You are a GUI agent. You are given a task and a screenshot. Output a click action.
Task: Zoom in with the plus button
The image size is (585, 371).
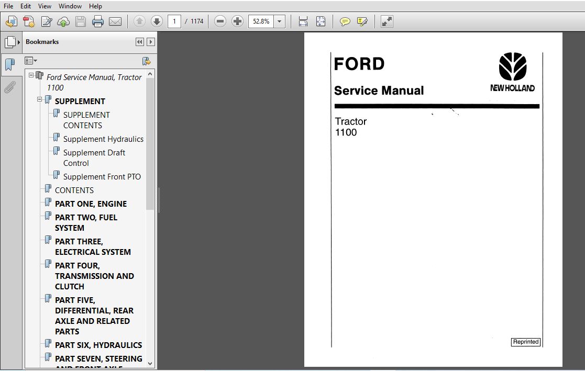tap(237, 21)
